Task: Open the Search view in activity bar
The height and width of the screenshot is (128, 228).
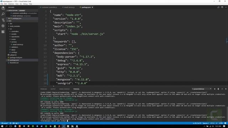Action: tap(3, 14)
